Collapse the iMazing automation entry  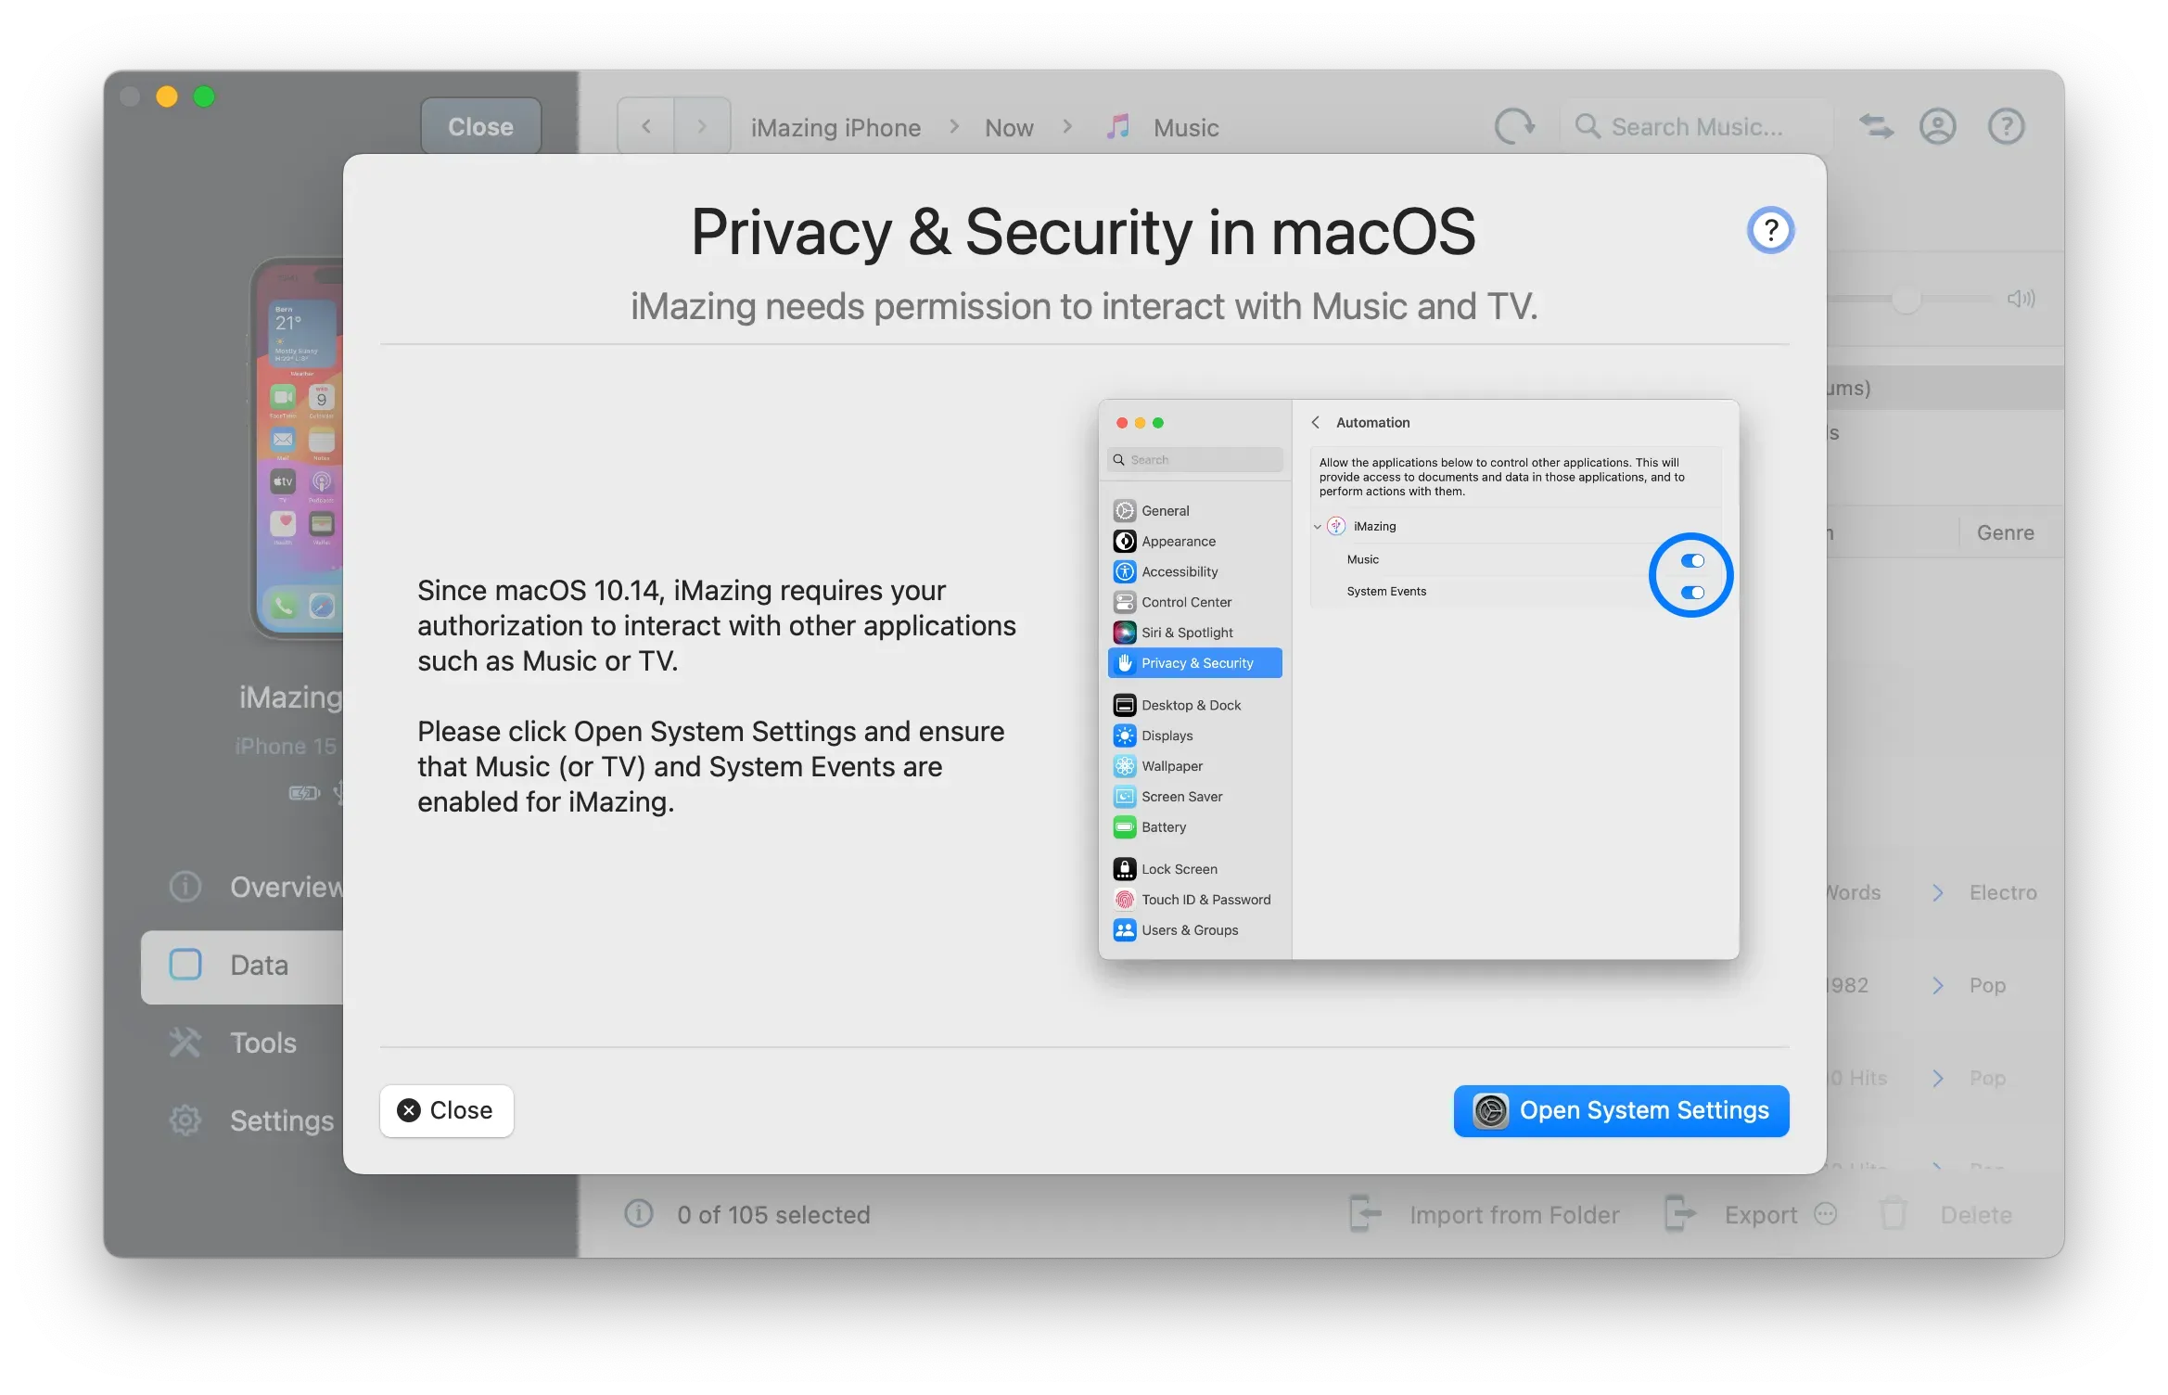click(1318, 526)
